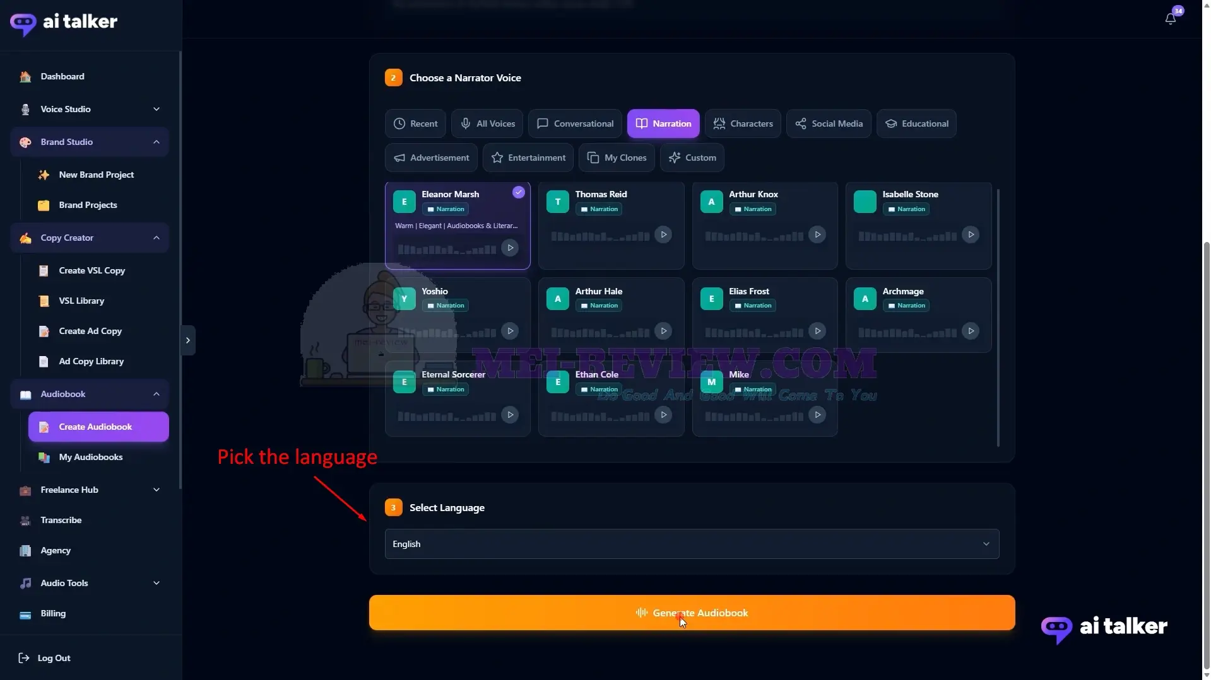Screen dimensions: 1211x680
Task: Click the ai talker logo
Action: pyautogui.click(x=64, y=23)
